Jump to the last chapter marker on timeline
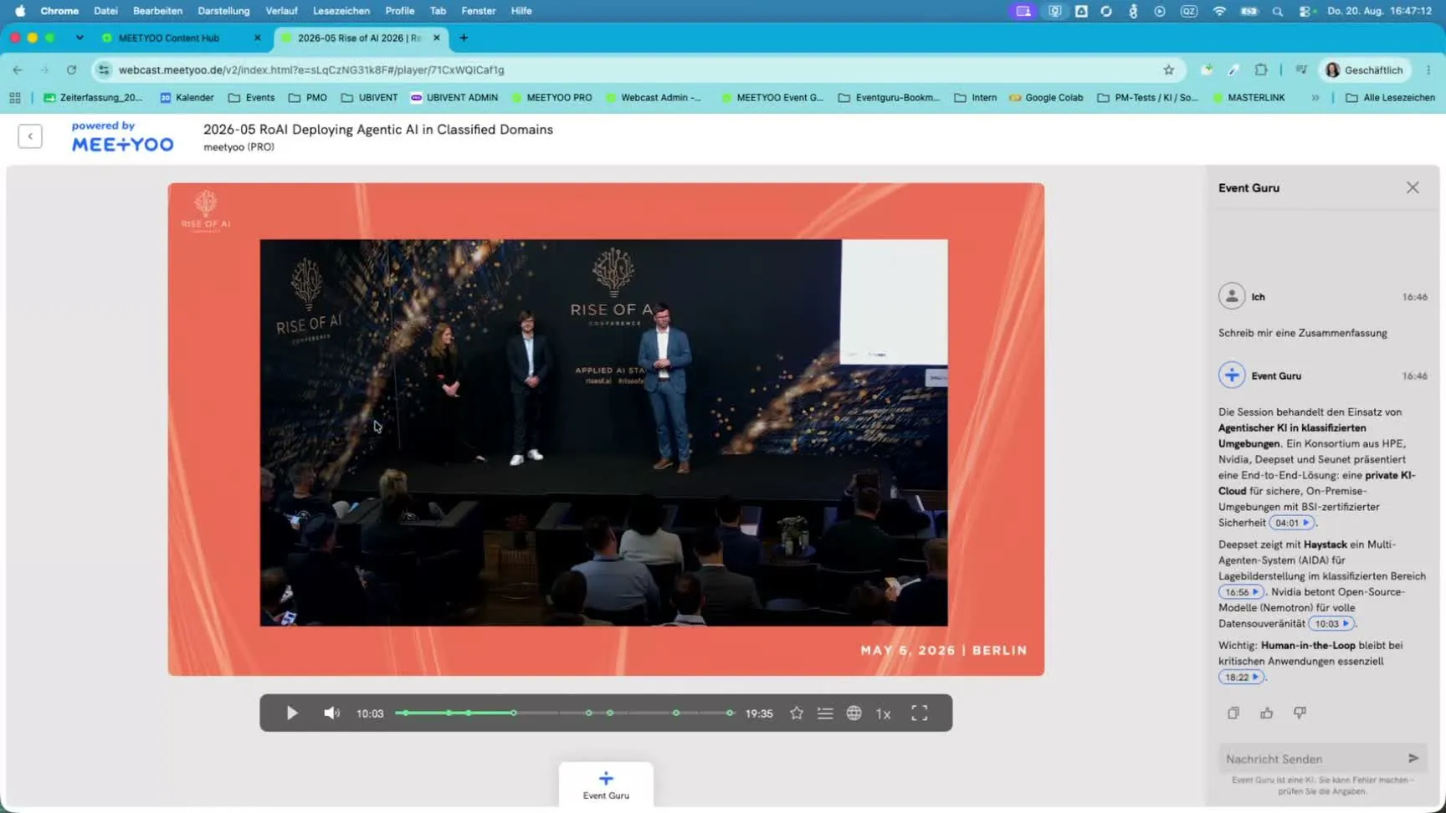This screenshot has width=1446, height=813. point(730,713)
